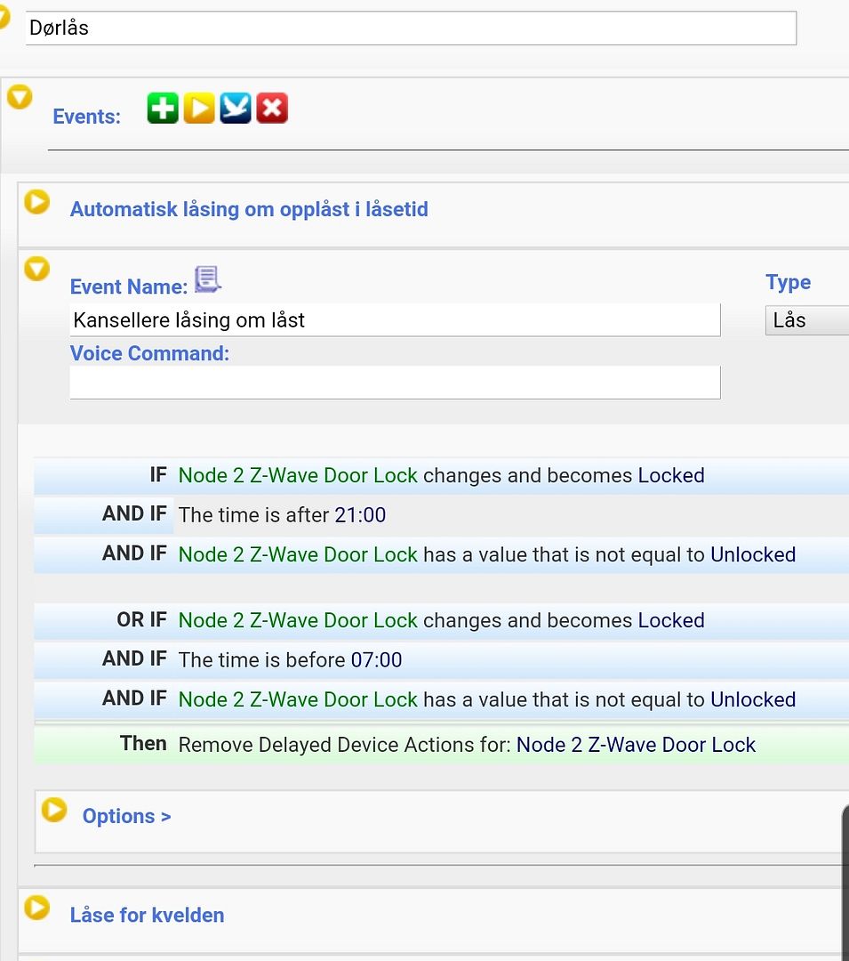This screenshot has width=849, height=961.
Task: Select the Event Name field 'Kansellere låsing om låst'
Action: pyautogui.click(x=395, y=319)
